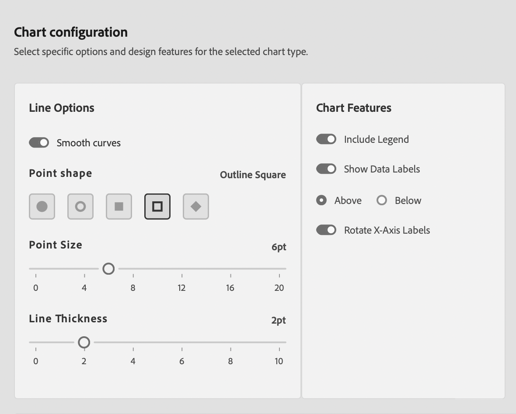Click the '6pt' point size value
The width and height of the screenshot is (516, 414).
click(x=279, y=247)
